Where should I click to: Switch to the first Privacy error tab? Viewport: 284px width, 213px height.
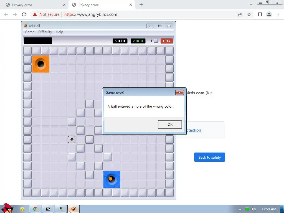pyautogui.click(x=34, y=5)
